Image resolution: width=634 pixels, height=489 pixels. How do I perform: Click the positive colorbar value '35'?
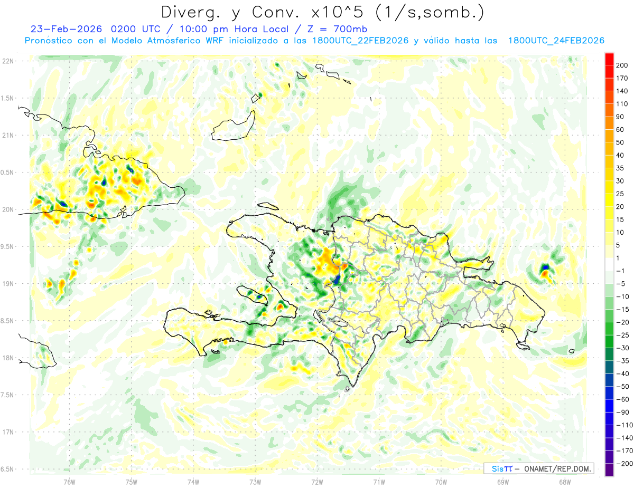[620, 168]
